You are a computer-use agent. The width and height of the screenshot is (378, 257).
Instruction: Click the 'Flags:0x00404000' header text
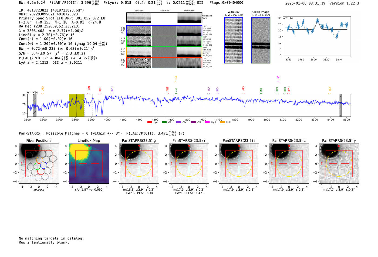point(226,3)
